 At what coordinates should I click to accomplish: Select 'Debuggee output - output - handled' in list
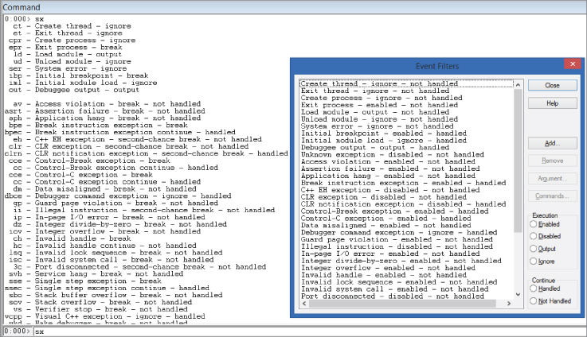tap(406, 148)
